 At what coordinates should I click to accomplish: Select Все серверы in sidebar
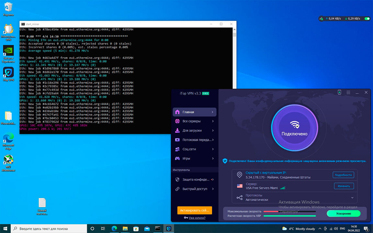coord(194,121)
